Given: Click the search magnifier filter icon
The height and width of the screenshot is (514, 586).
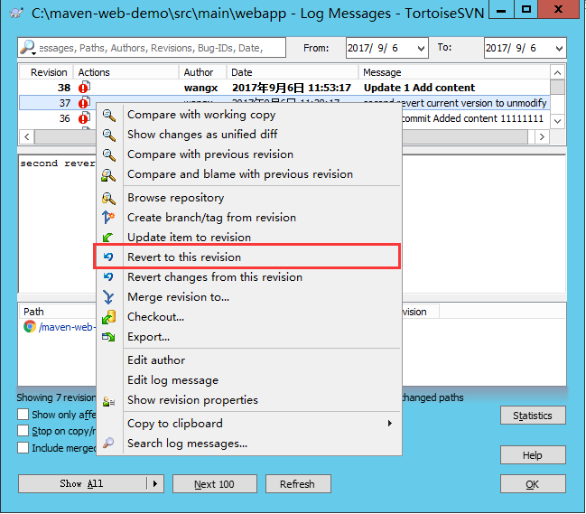Looking at the screenshot, I should coord(28,48).
